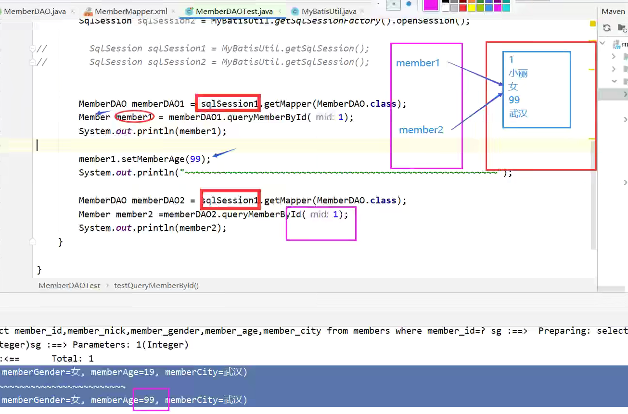
Task: Click the 'openSession()' call at top line
Action: tap(430, 21)
